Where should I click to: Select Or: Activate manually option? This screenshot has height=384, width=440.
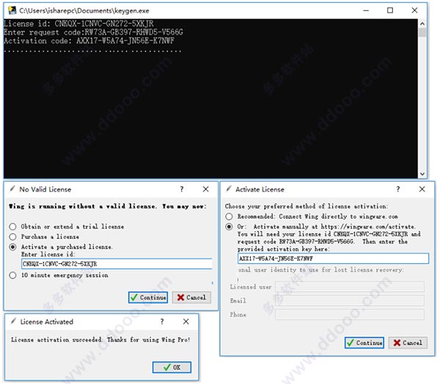229,226
